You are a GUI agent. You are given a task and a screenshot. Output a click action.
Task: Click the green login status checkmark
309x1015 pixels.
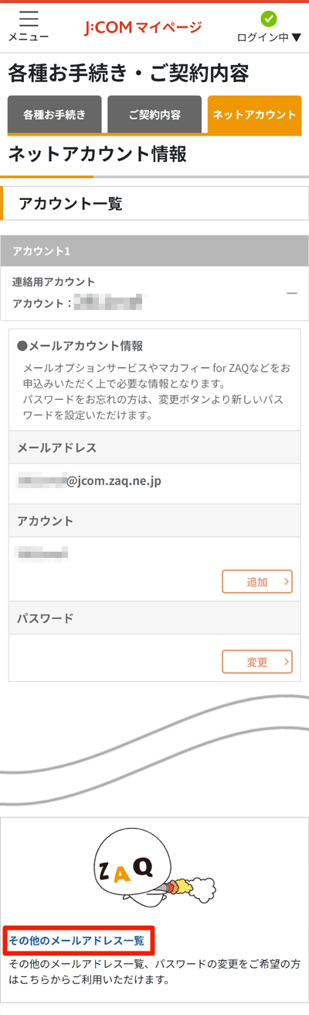(269, 19)
